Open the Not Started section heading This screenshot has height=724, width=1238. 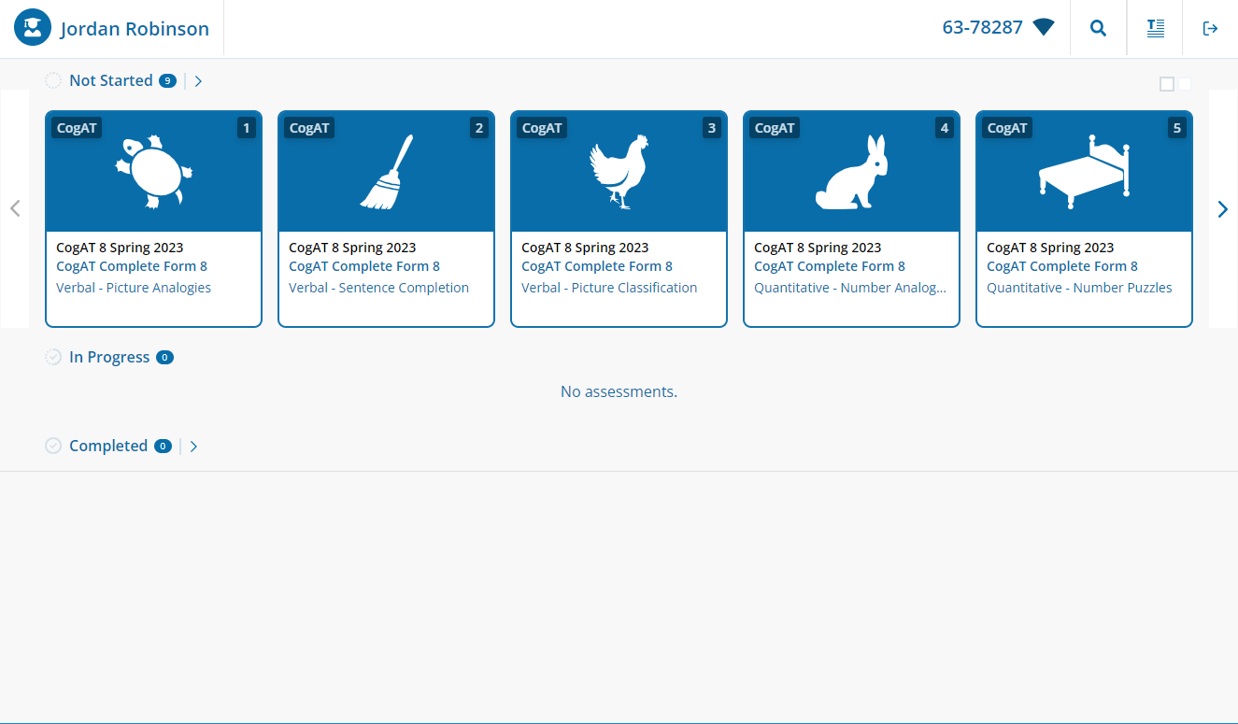click(x=110, y=80)
